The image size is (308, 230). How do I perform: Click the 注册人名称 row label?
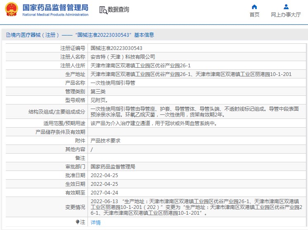click(x=73, y=57)
